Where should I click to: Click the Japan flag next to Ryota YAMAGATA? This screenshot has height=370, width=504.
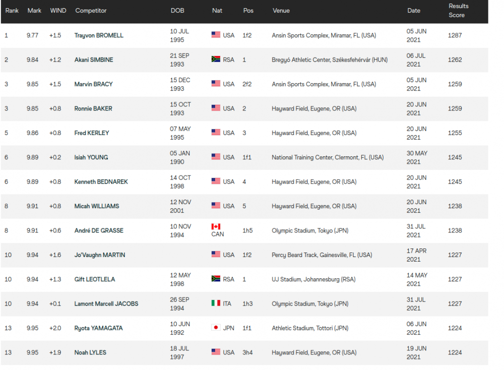click(216, 328)
